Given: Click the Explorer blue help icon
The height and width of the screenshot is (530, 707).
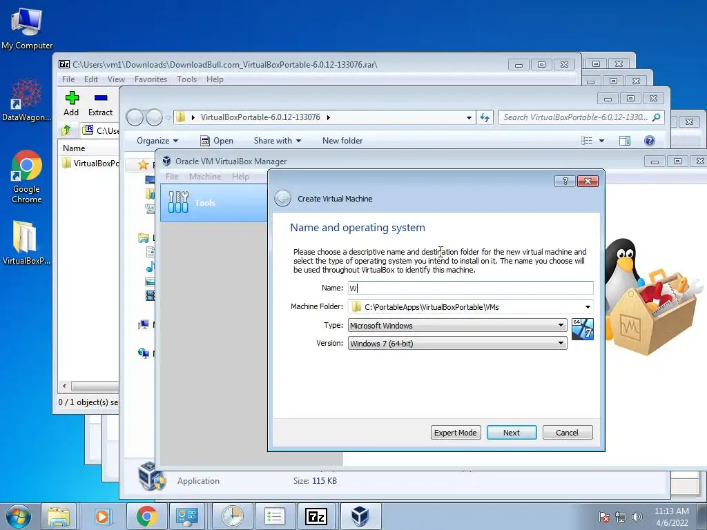Looking at the screenshot, I should click(649, 141).
